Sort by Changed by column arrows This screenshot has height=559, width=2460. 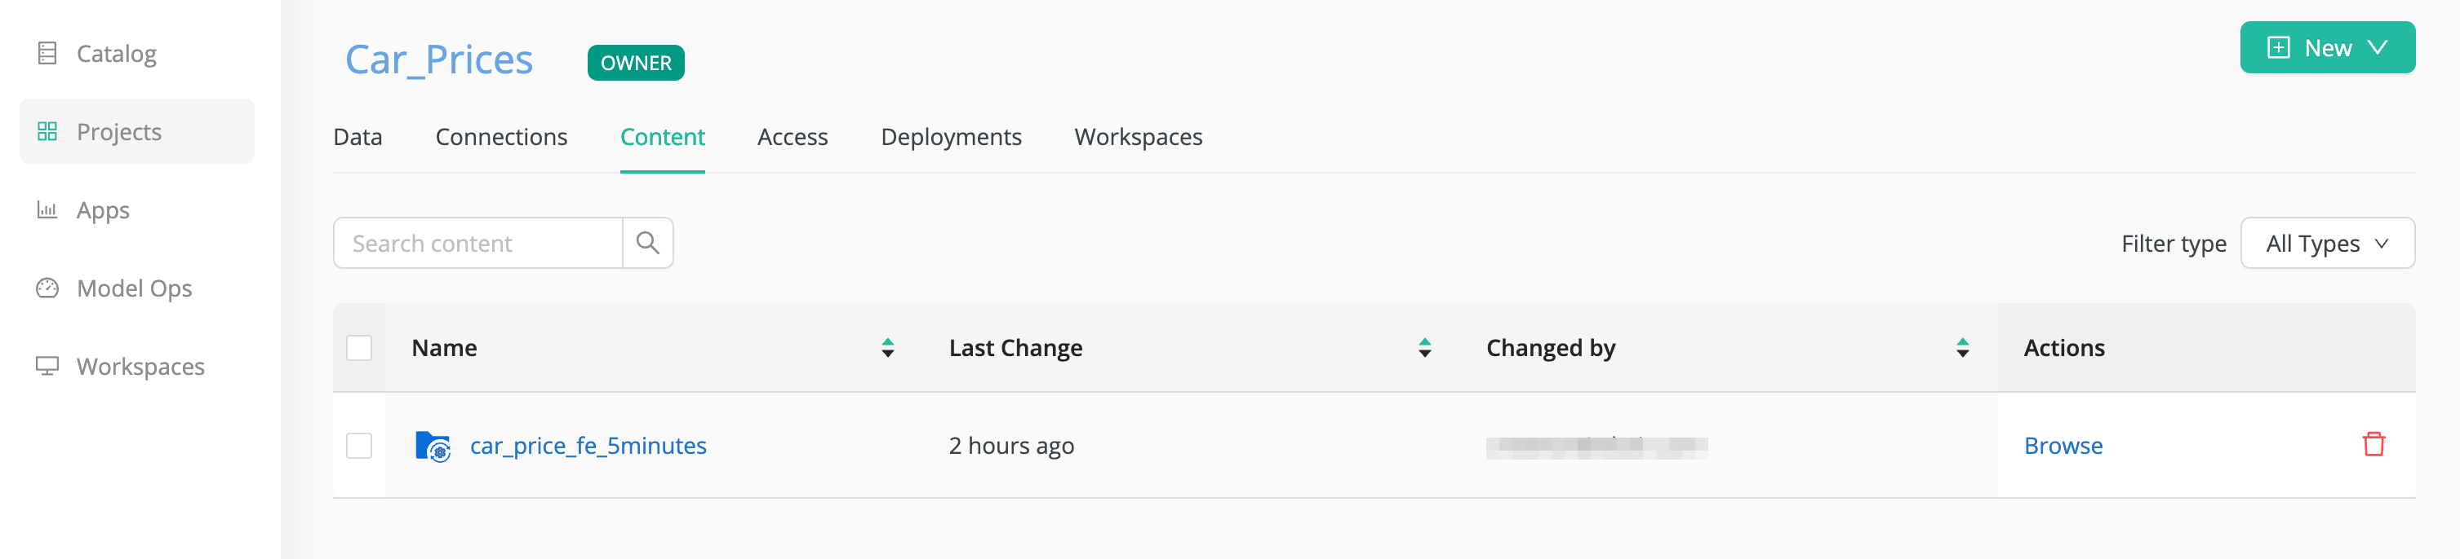1961,348
